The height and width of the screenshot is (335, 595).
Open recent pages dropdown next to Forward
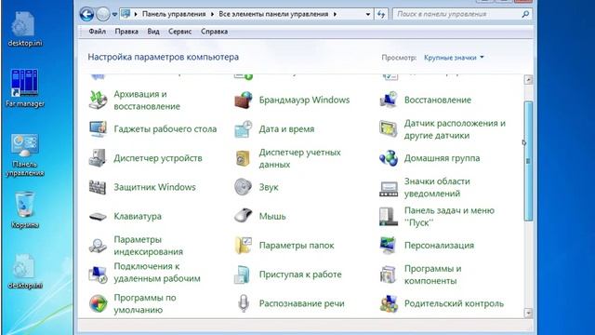[x=114, y=15]
